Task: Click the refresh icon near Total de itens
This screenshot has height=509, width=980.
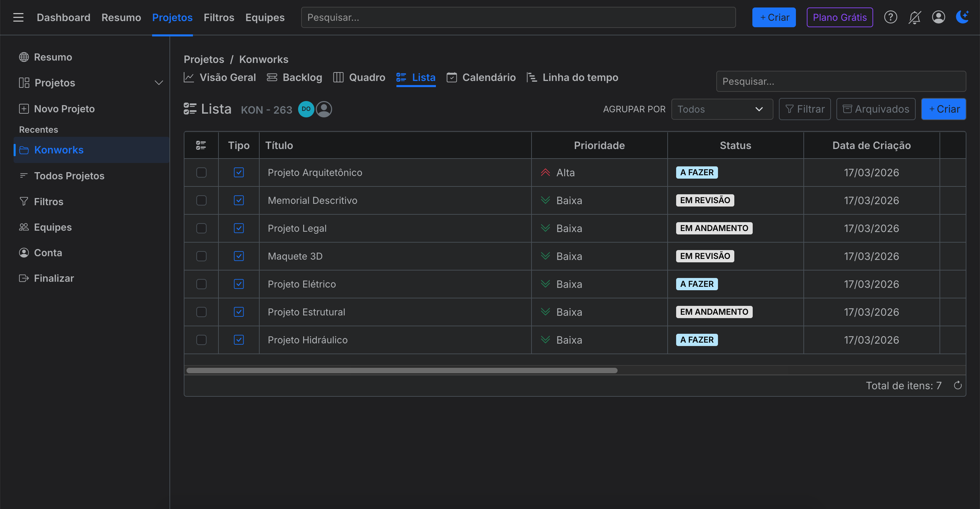Action: click(x=958, y=385)
